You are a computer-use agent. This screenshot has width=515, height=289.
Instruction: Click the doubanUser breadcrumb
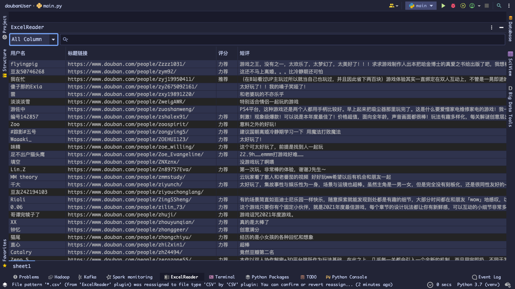point(18,6)
